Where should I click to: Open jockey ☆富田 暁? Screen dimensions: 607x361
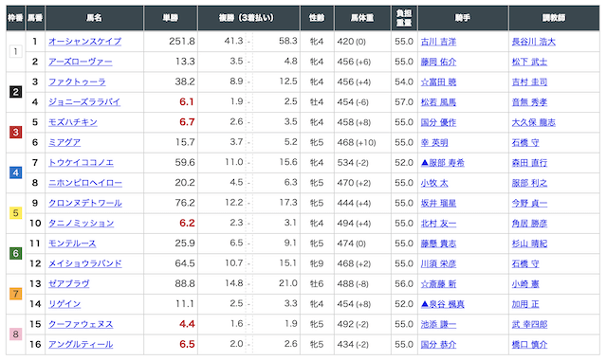point(438,81)
